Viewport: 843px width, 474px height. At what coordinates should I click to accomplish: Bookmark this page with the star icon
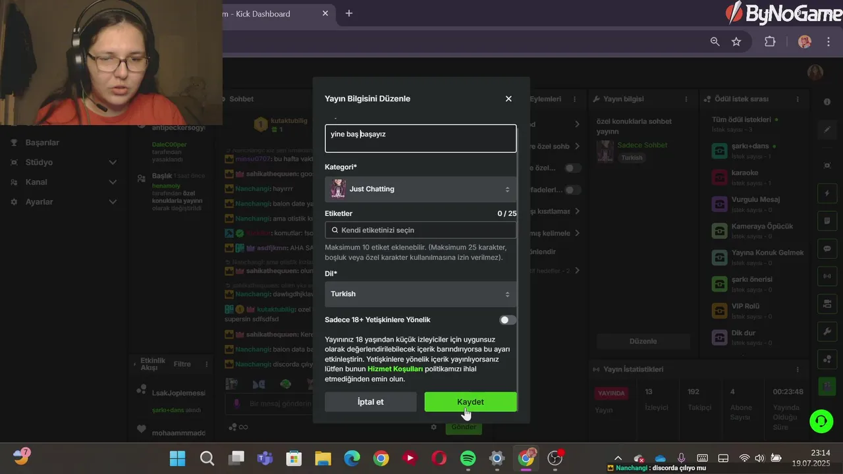(x=736, y=41)
